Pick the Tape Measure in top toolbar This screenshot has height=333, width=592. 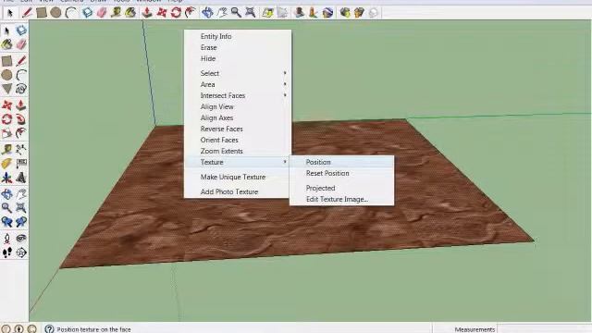click(116, 13)
